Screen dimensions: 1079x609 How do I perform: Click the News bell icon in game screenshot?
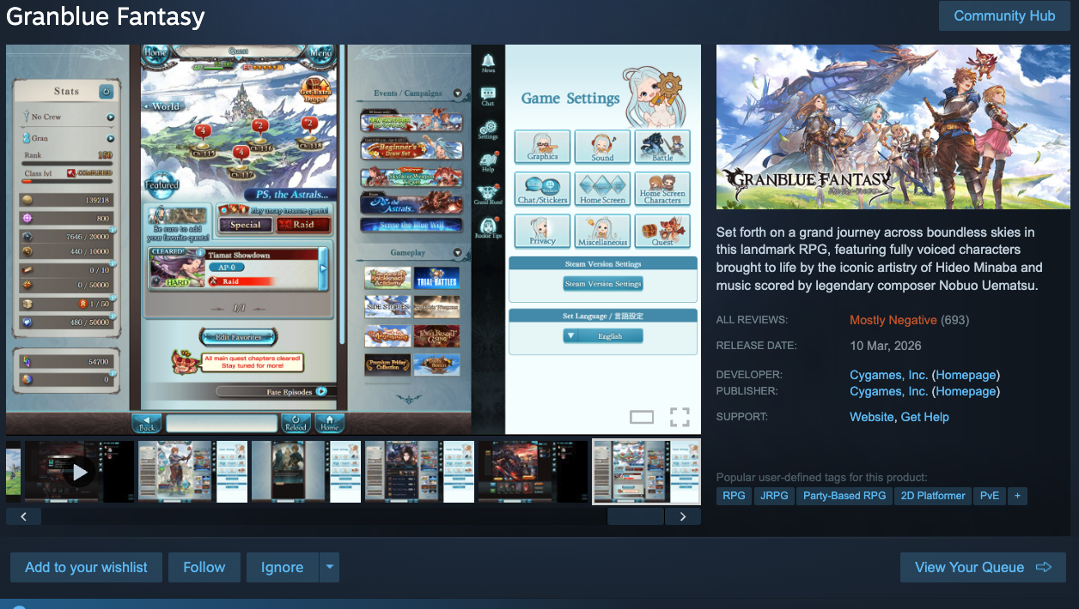pyautogui.click(x=488, y=62)
